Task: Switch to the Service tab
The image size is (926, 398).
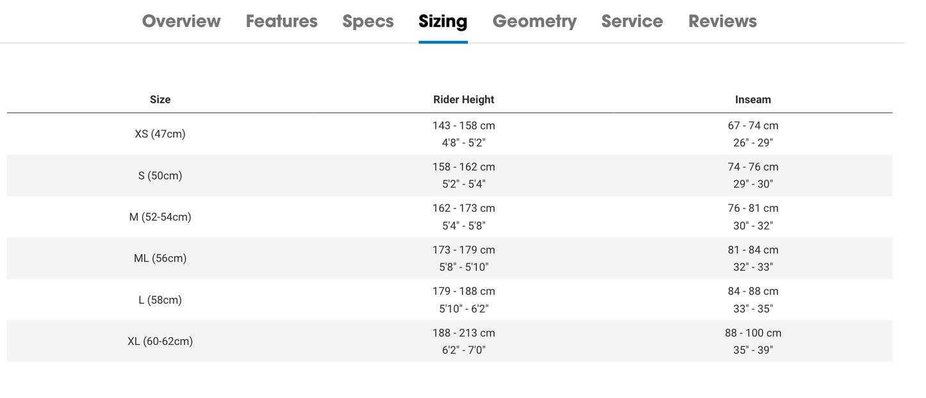Action: (x=632, y=21)
